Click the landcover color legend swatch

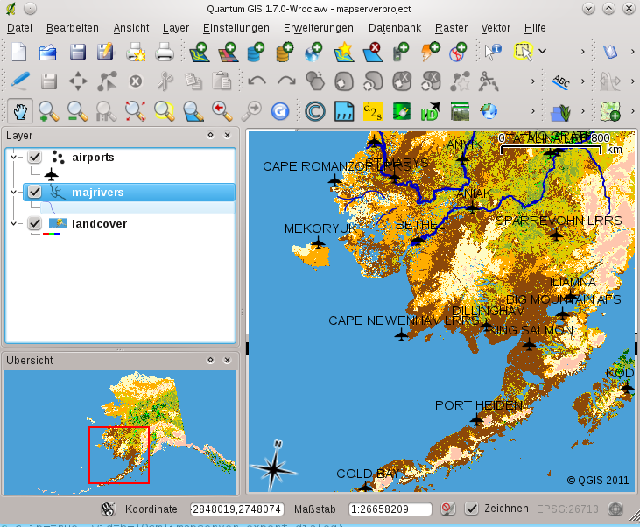pyautogui.click(x=52, y=234)
